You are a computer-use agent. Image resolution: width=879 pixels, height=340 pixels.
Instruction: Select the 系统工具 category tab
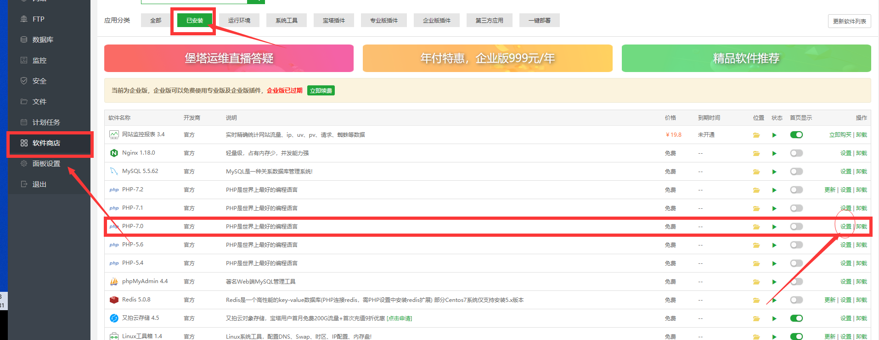coord(287,20)
